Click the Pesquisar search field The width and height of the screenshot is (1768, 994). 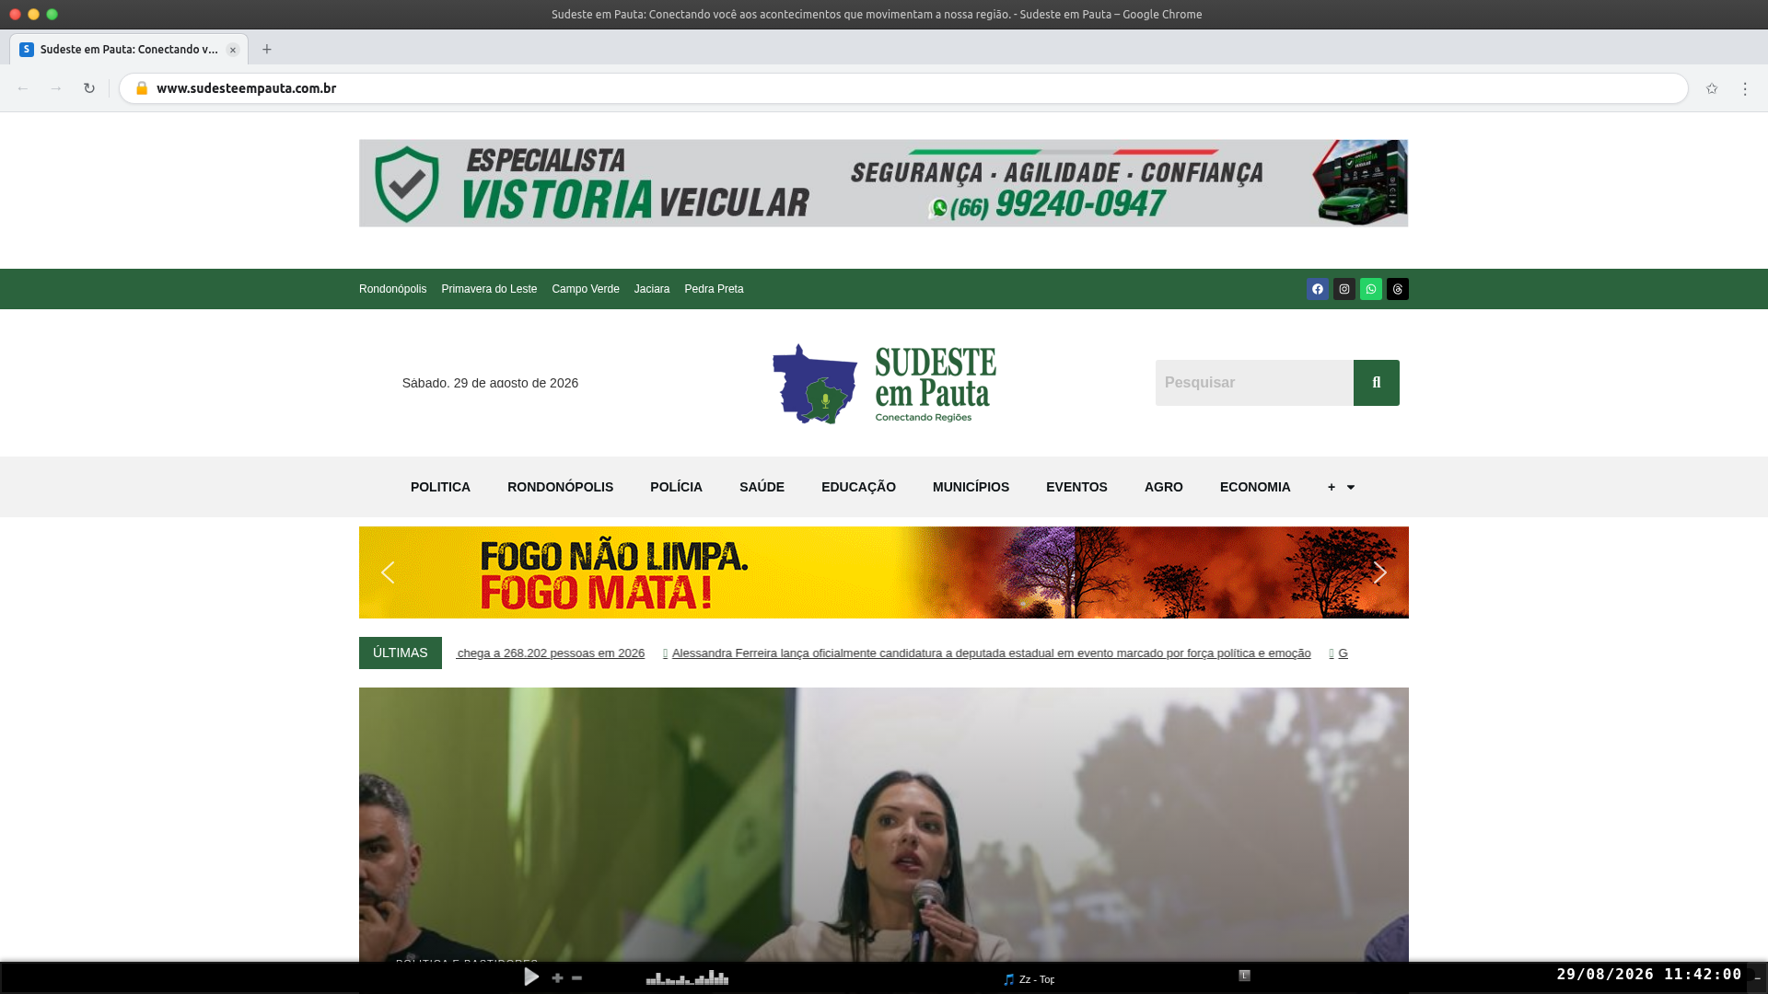pos(1254,383)
